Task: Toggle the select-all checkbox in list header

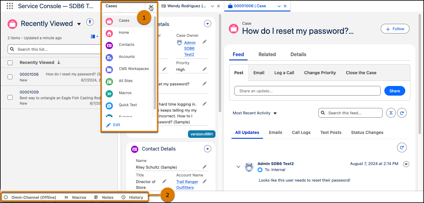Action: pos(10,63)
